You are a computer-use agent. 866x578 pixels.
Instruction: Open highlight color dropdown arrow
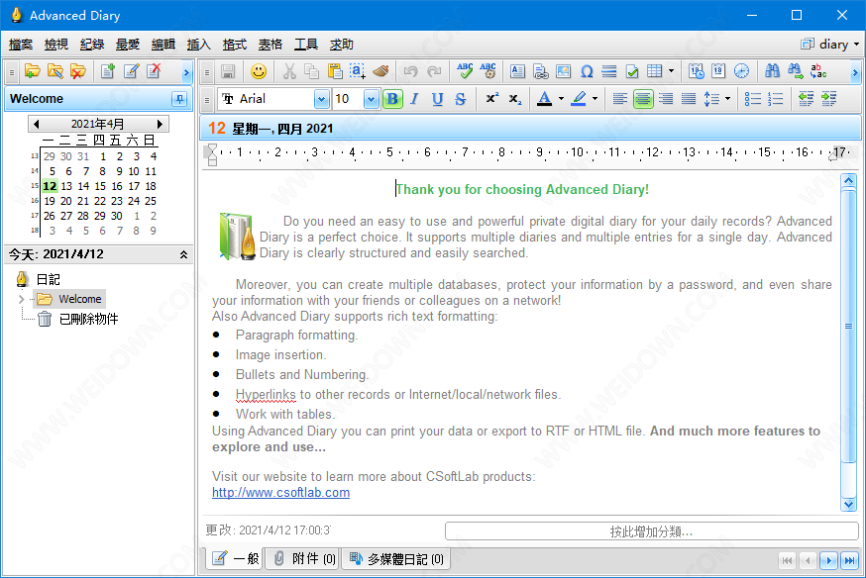click(x=595, y=99)
